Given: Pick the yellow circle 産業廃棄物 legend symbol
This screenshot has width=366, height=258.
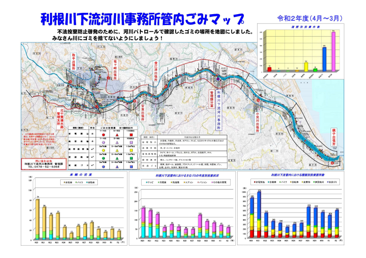Looking at the screenshot, I should pyautogui.click(x=104, y=150).
